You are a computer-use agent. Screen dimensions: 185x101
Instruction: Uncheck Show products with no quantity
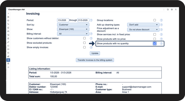tap(155, 43)
